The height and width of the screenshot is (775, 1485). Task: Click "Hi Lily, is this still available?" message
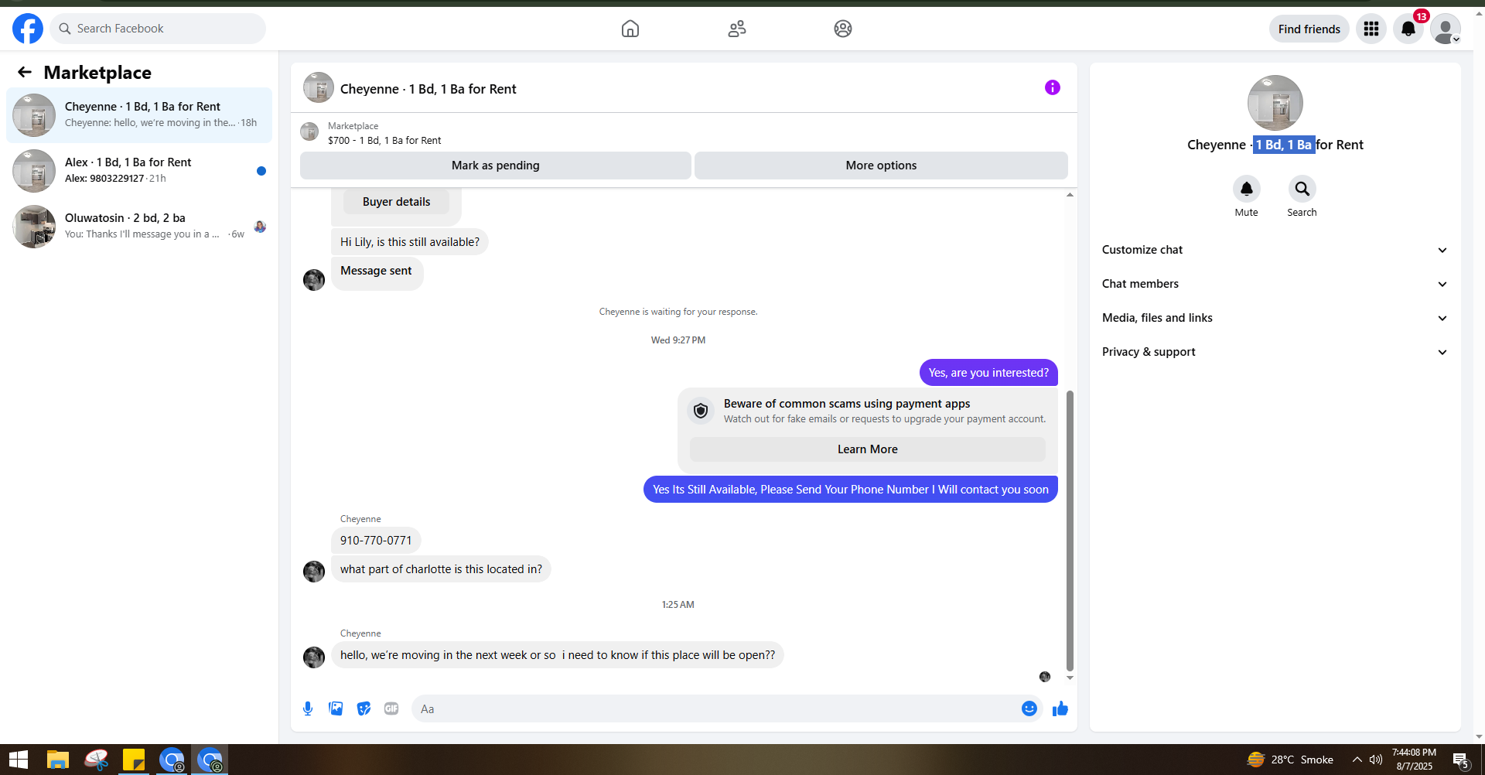pos(410,242)
